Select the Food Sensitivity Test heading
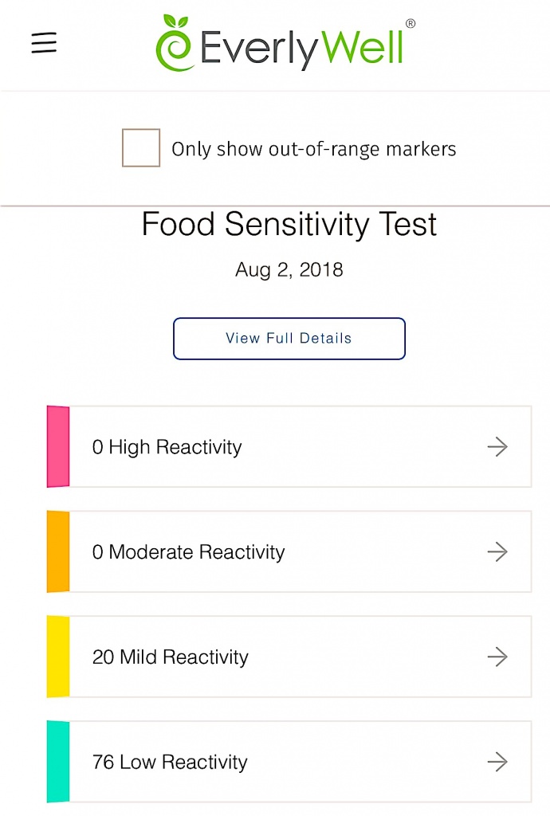Viewport: 550px width, 816px height. coord(289,225)
